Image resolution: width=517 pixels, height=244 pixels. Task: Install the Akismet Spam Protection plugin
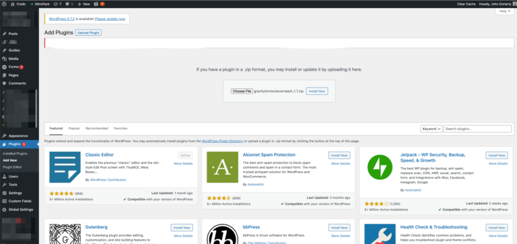tap(339, 155)
